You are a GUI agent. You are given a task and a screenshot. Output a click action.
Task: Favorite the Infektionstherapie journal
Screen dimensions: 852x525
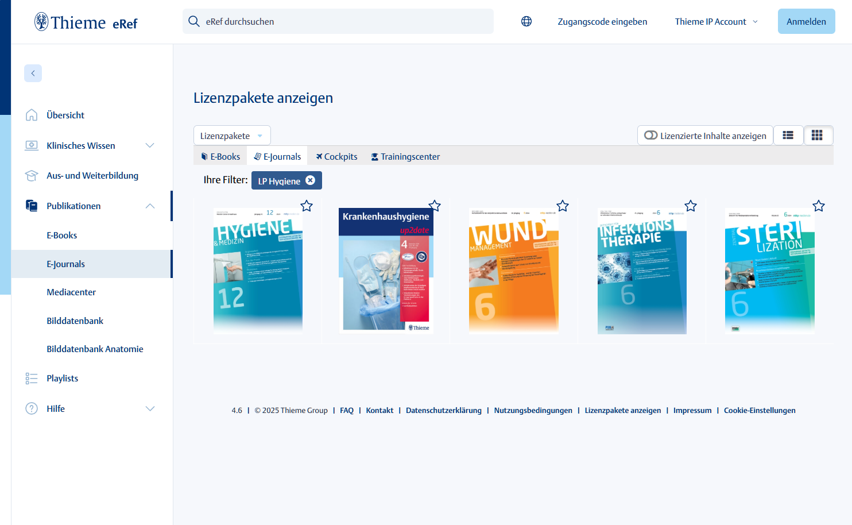691,206
